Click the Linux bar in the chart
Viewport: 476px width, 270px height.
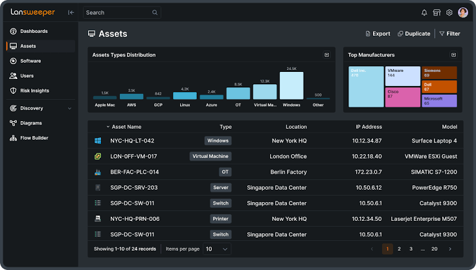pyautogui.click(x=185, y=96)
